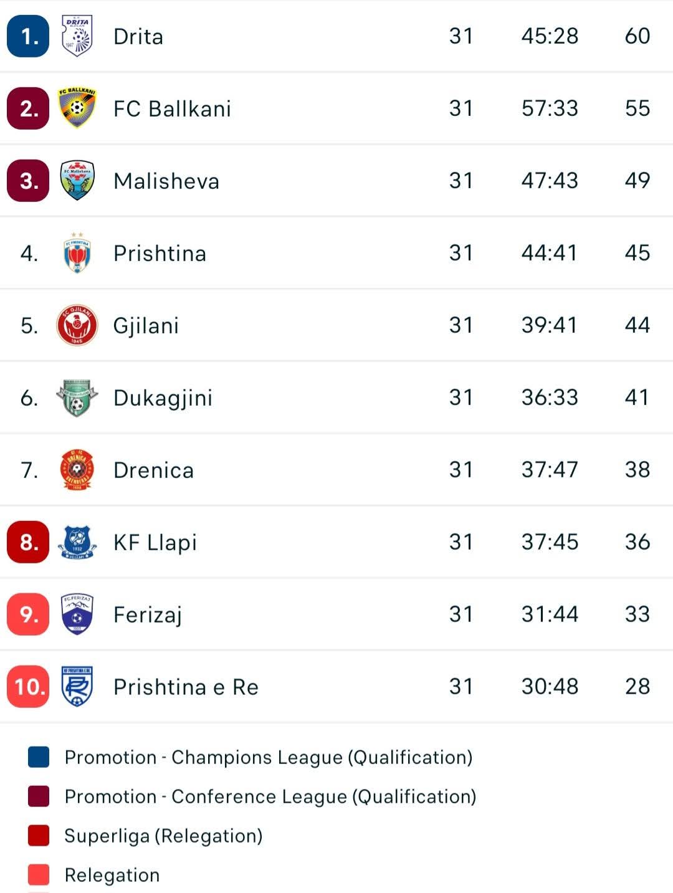Select the Prishtina club crest icon
Screen dimensions: 673x893
[77, 253]
